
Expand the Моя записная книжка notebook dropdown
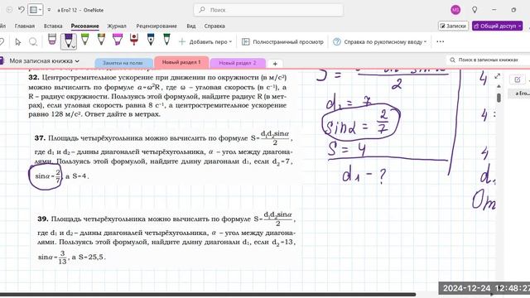click(44, 60)
